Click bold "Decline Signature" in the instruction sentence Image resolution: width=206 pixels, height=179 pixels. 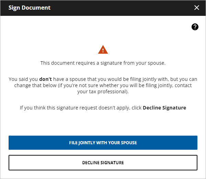pyautogui.click(x=164, y=108)
